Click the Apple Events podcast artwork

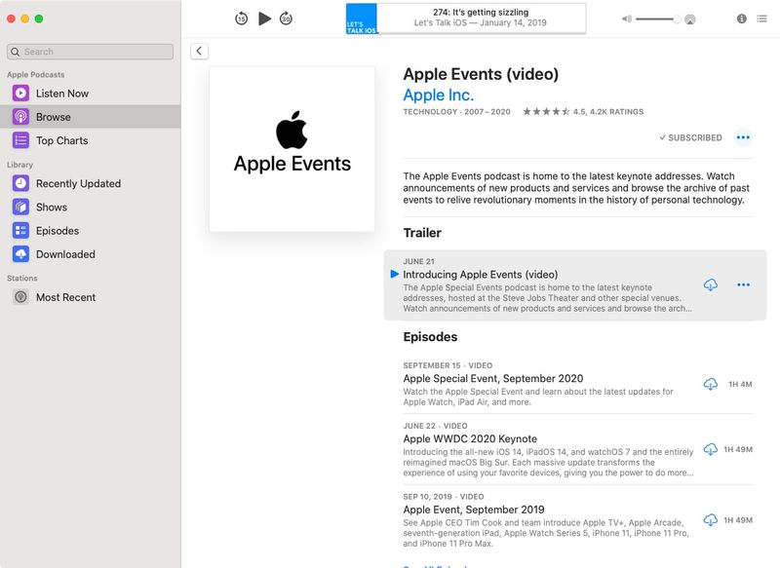(x=292, y=149)
